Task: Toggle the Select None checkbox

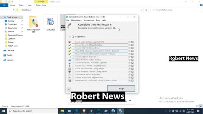Action: [73, 37]
